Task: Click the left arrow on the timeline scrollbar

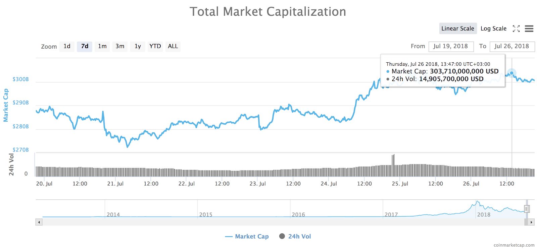Action: [39, 222]
